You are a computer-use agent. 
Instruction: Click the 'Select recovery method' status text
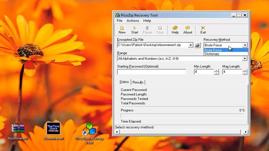(x=134, y=127)
